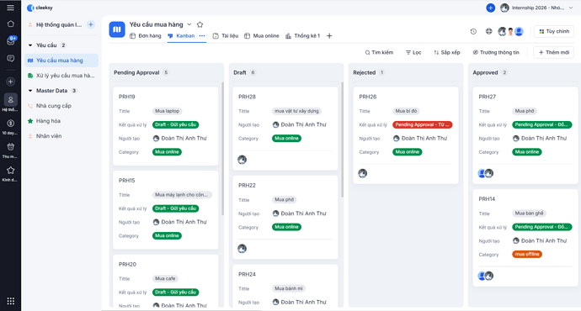Select the person workspace icon in sidebar
The height and width of the screenshot is (311, 581).
click(x=10, y=99)
